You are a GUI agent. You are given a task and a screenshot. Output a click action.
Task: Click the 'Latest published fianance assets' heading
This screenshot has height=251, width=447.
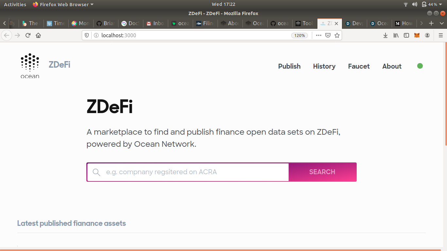point(71,224)
